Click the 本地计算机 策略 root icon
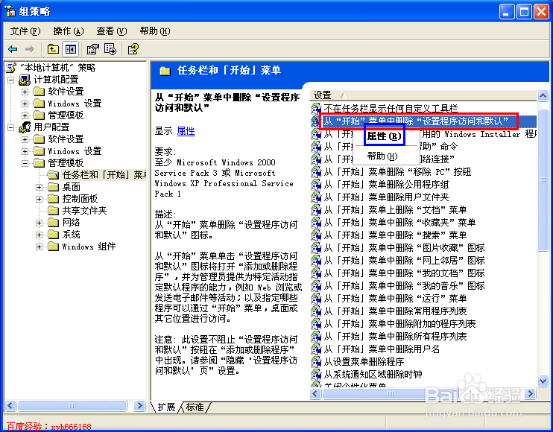The height and width of the screenshot is (432, 553). [x=12, y=67]
